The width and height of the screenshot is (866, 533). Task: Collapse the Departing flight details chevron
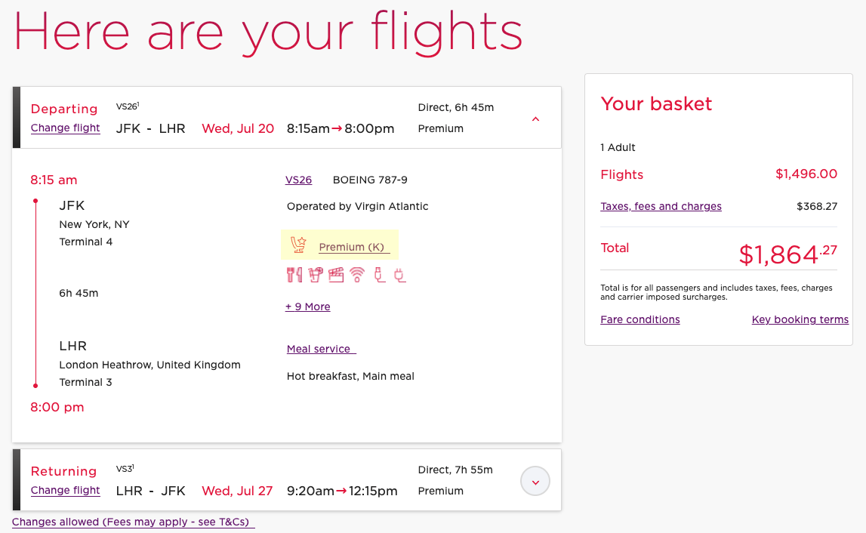click(535, 119)
